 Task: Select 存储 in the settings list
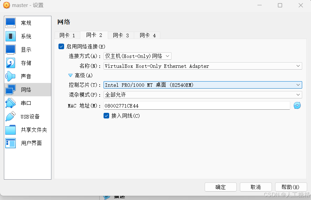coord(27,63)
